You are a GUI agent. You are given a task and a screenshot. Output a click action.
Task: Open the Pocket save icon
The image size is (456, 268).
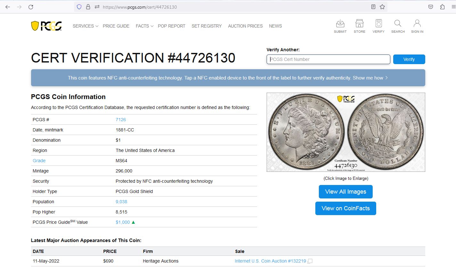tap(431, 7)
